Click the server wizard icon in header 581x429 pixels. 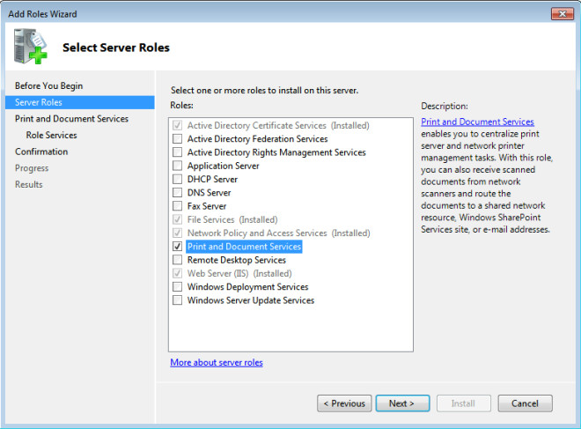pyautogui.click(x=31, y=47)
